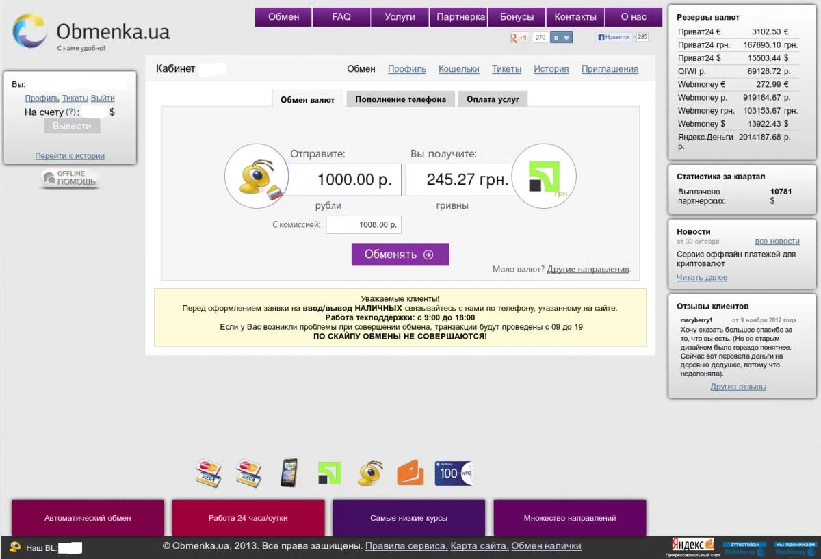
Task: Open История in Кабинет nav
Action: pyautogui.click(x=551, y=69)
